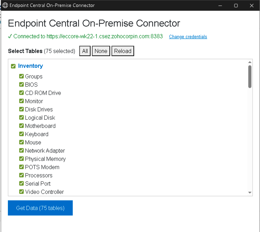This screenshot has width=260, height=232.
Task: Deselect the CD ROM Drive checkbox
Action: point(21,92)
